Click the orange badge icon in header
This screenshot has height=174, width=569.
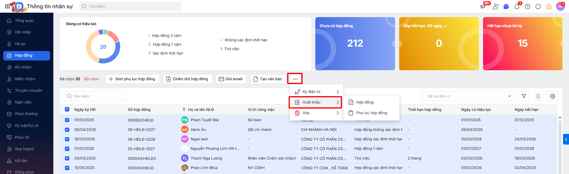[x=549, y=6]
